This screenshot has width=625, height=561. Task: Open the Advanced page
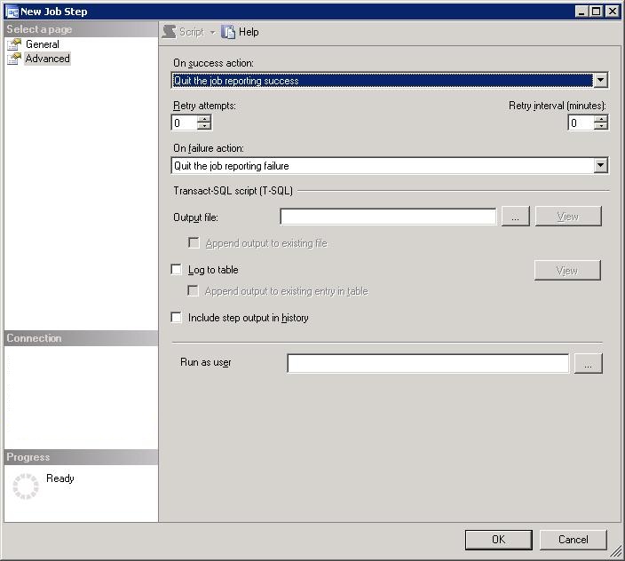47,59
